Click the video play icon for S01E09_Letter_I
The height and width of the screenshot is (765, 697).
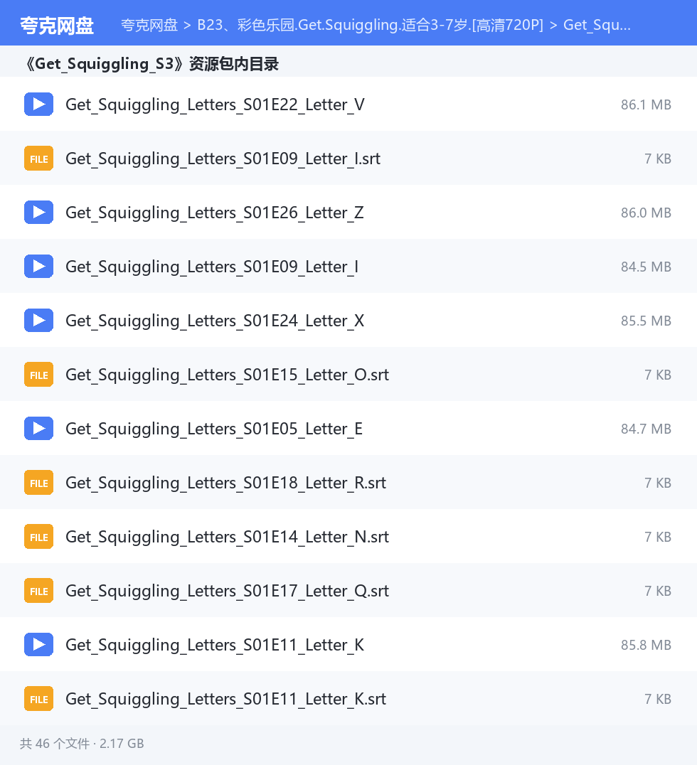pyautogui.click(x=38, y=267)
